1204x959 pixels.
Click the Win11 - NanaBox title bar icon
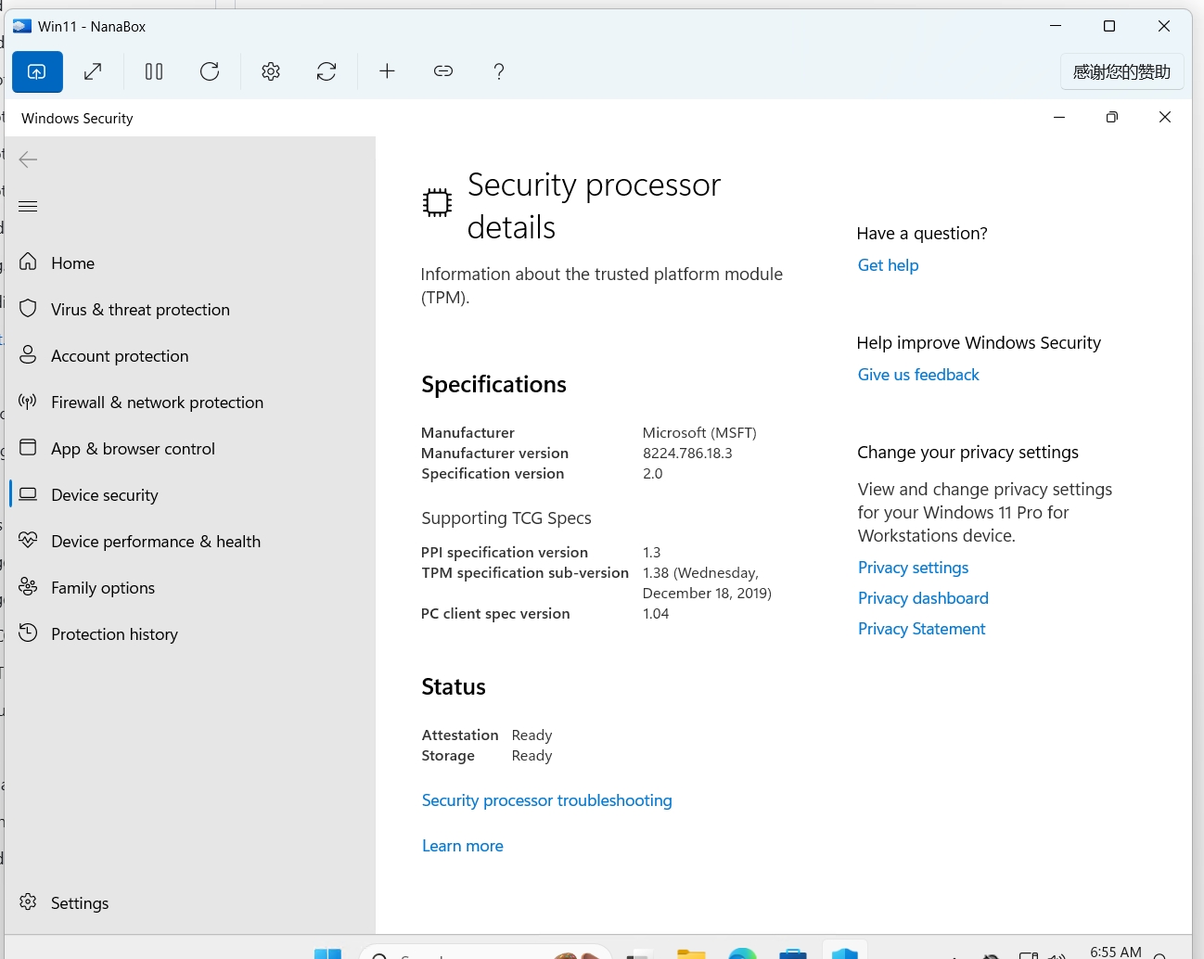[x=22, y=26]
